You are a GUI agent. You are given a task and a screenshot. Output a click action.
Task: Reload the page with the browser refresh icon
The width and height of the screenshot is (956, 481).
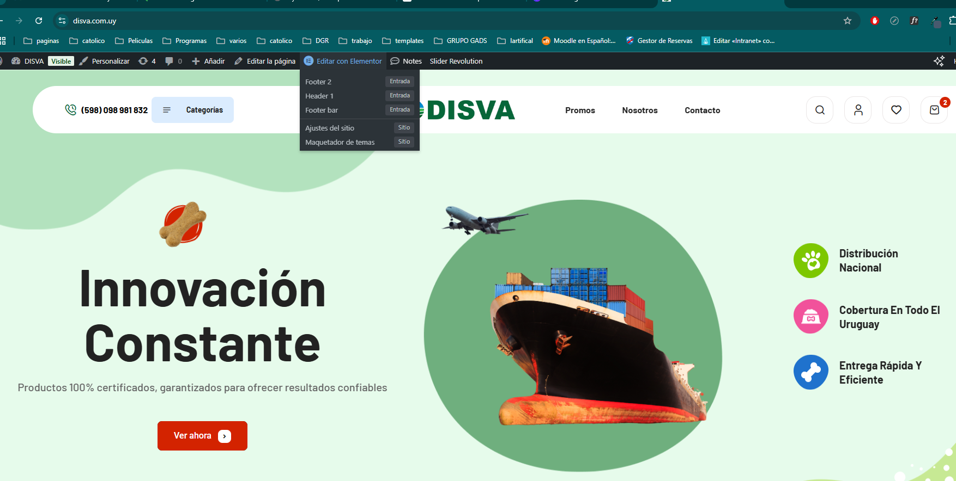click(x=39, y=21)
